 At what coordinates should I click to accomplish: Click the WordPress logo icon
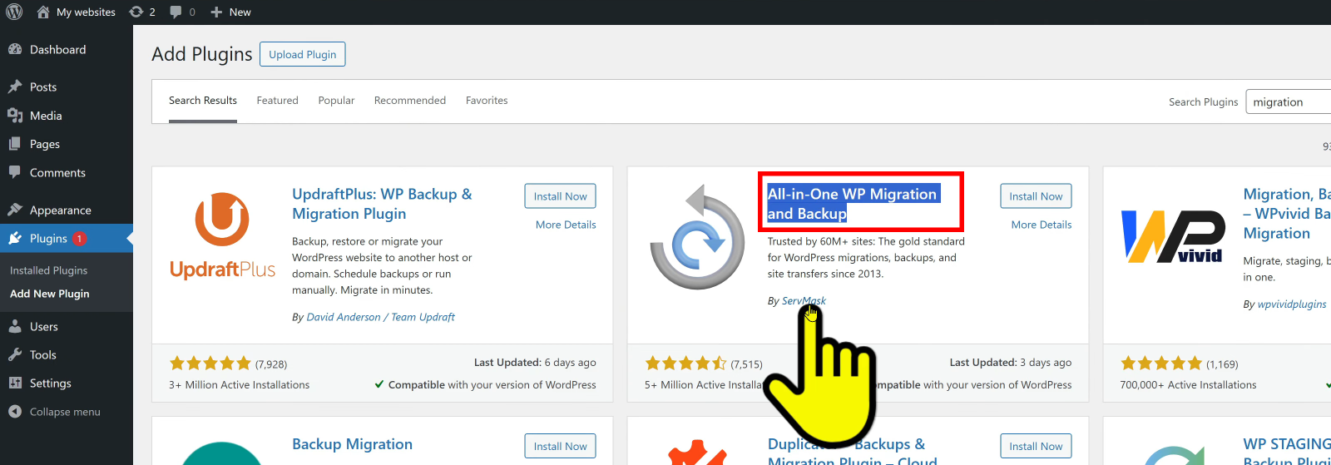point(14,12)
